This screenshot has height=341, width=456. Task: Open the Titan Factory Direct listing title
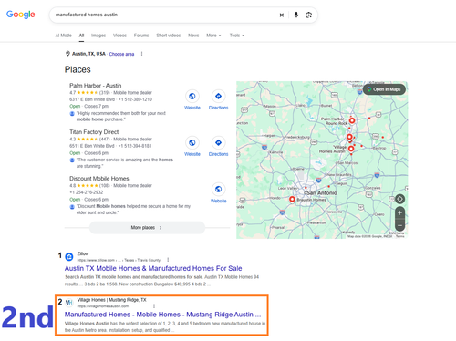94,132
